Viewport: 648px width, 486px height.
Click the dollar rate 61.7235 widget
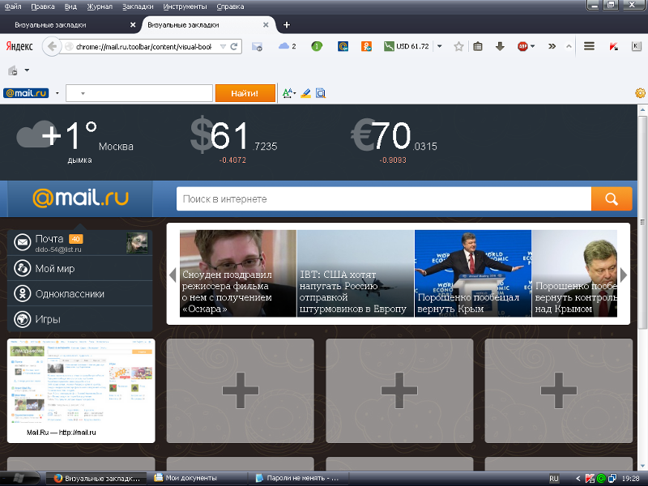click(233, 142)
